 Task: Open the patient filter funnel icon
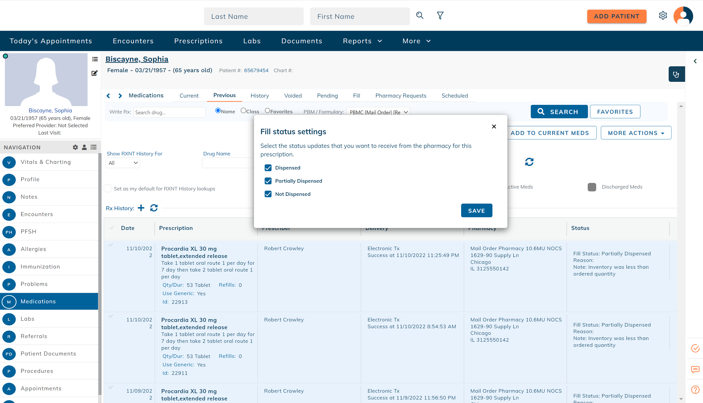tap(440, 15)
